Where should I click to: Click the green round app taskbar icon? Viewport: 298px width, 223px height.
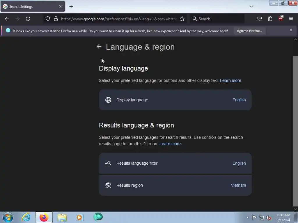click(x=98, y=217)
